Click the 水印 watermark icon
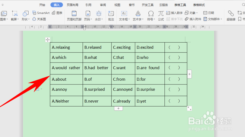Image resolution: width=245 pixels, height=137 pixels. coord(99,14)
